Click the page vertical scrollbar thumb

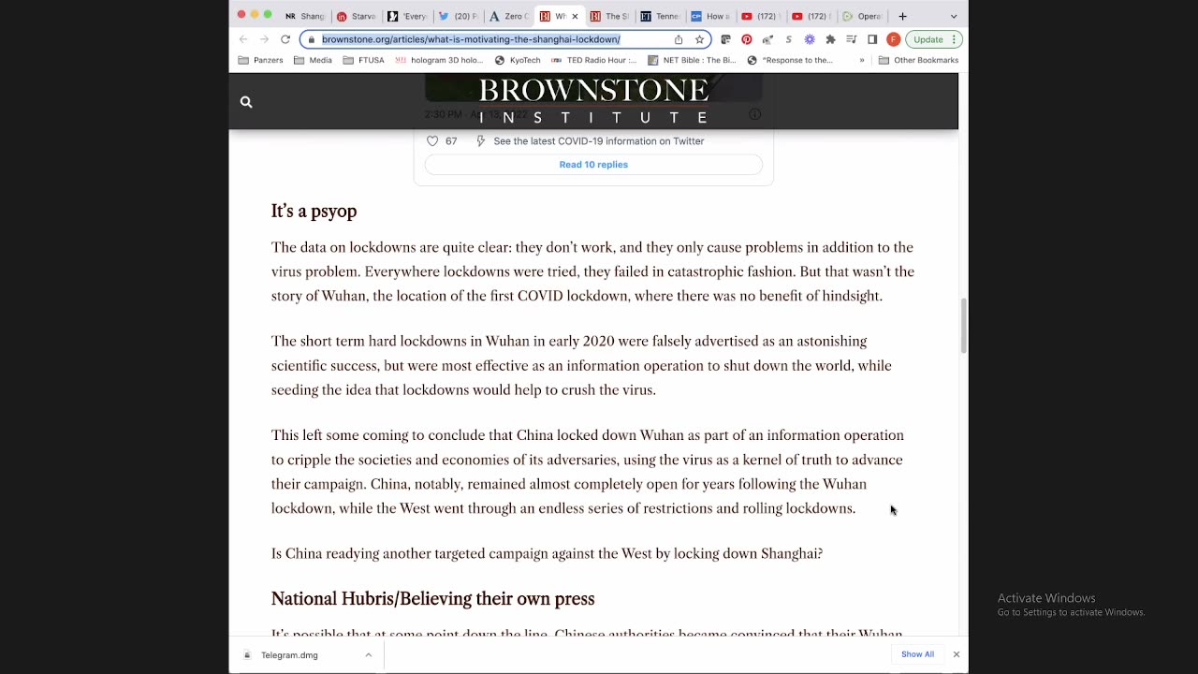click(x=963, y=326)
